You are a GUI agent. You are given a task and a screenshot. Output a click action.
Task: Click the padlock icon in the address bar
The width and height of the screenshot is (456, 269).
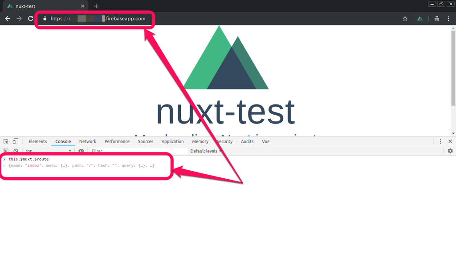(45, 19)
